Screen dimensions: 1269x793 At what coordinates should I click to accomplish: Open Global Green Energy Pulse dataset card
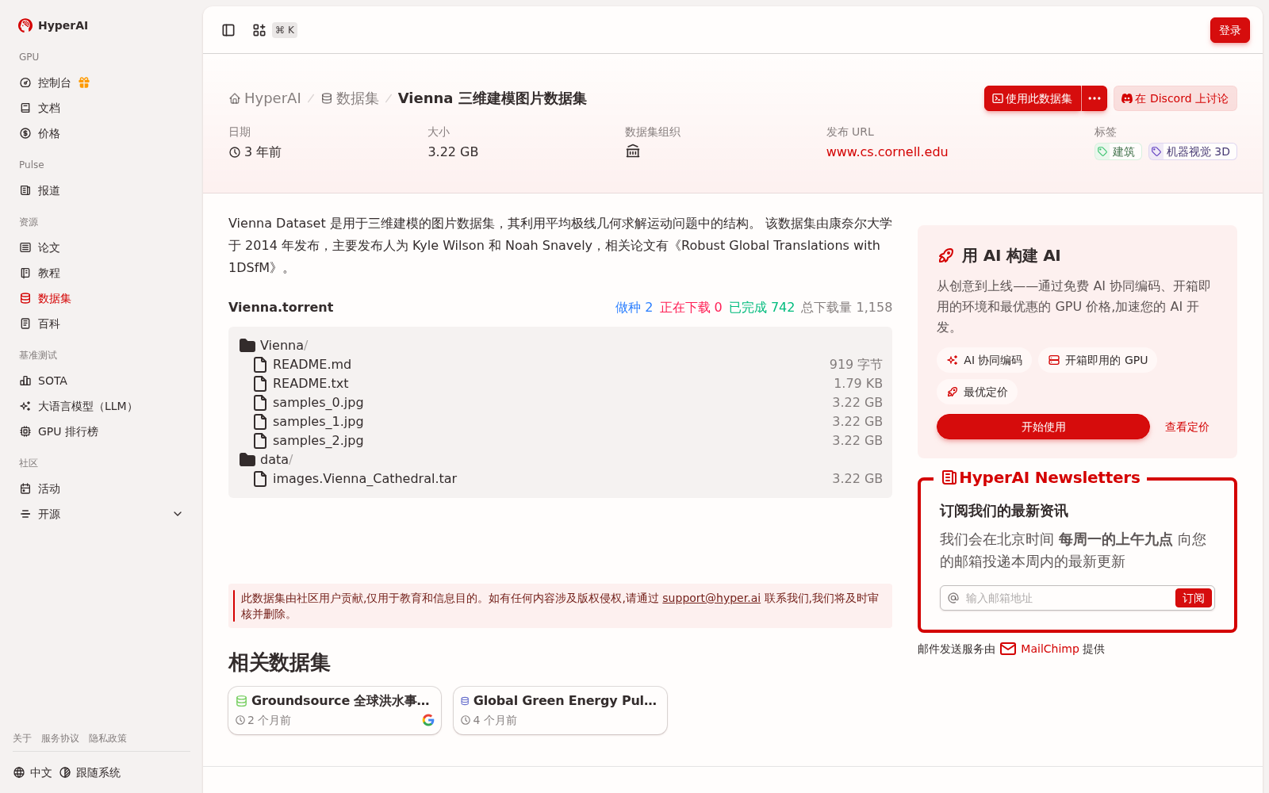click(560, 711)
